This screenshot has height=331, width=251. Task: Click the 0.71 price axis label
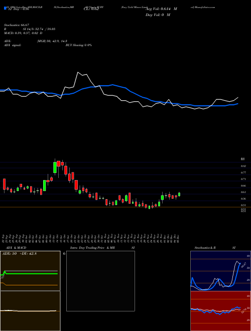(243, 179)
